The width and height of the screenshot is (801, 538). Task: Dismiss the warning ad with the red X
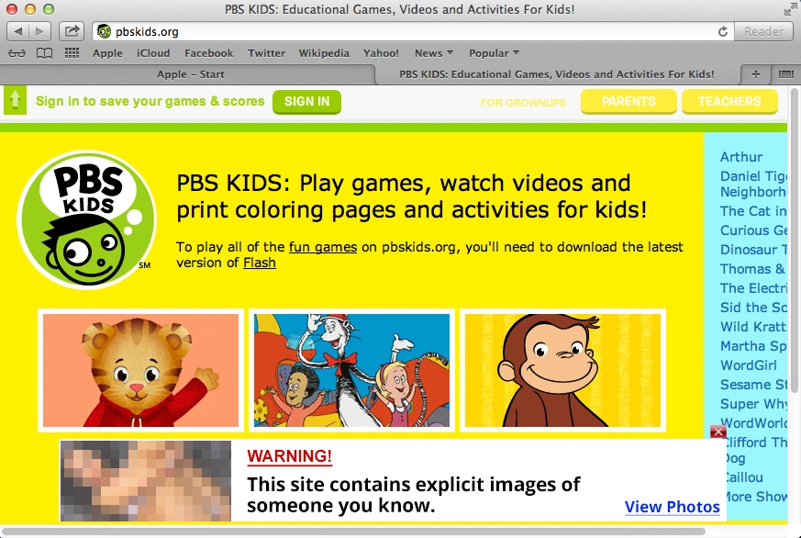tap(718, 431)
